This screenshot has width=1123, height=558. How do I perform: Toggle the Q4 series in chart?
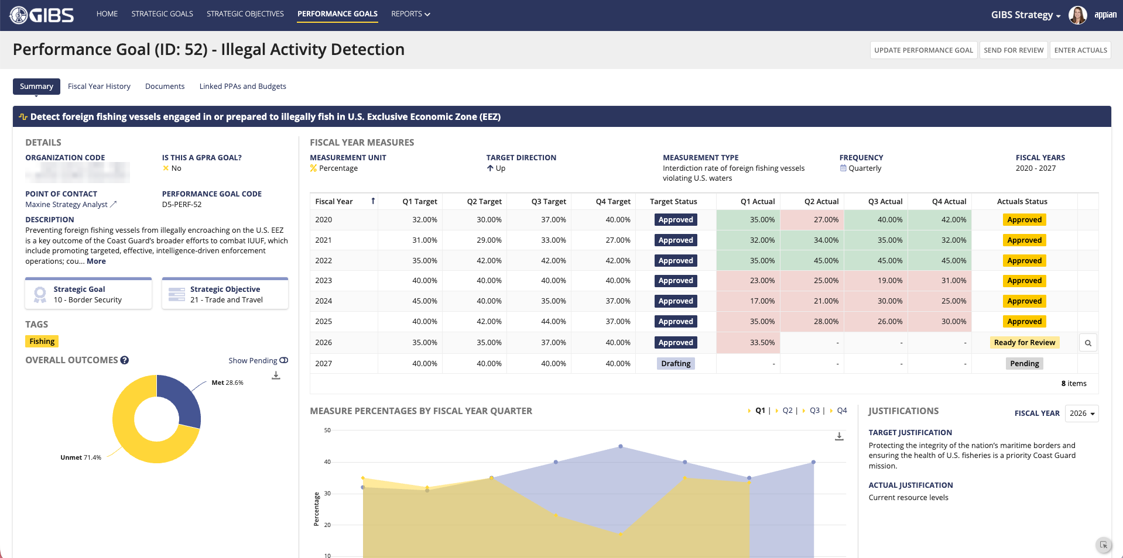pyautogui.click(x=841, y=411)
